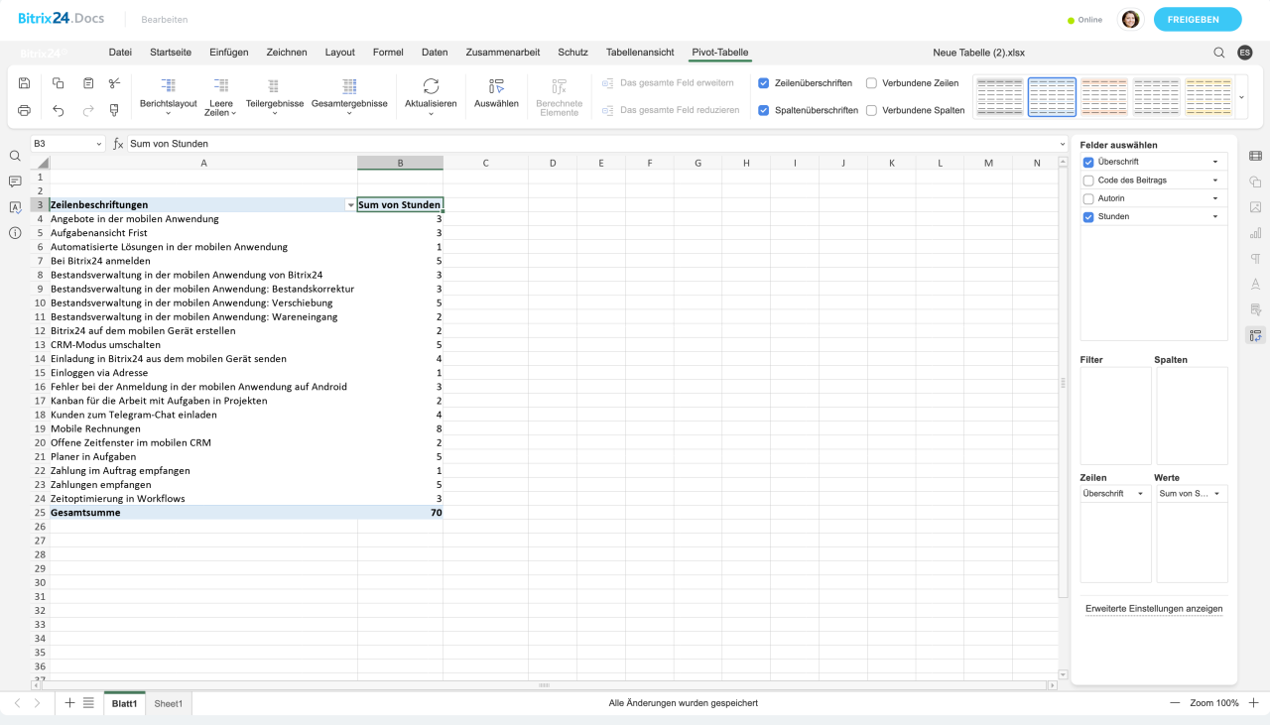Open the Formel menu tab

388,53
